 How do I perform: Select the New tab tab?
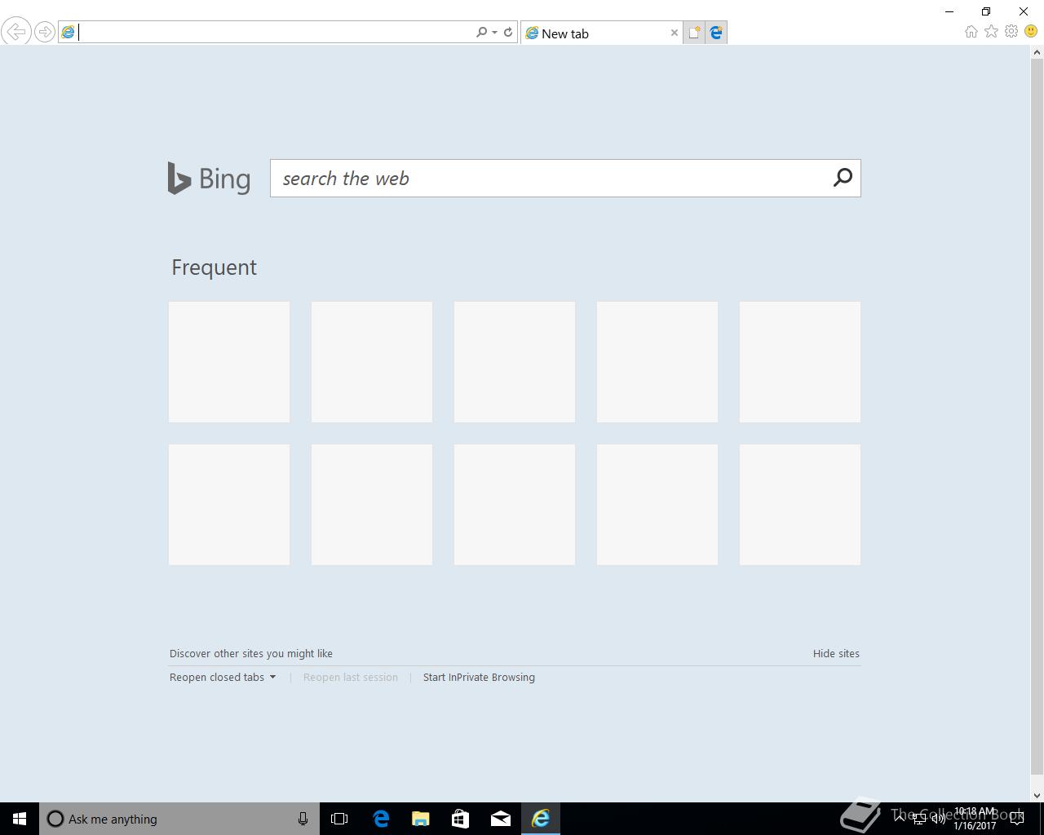602,33
